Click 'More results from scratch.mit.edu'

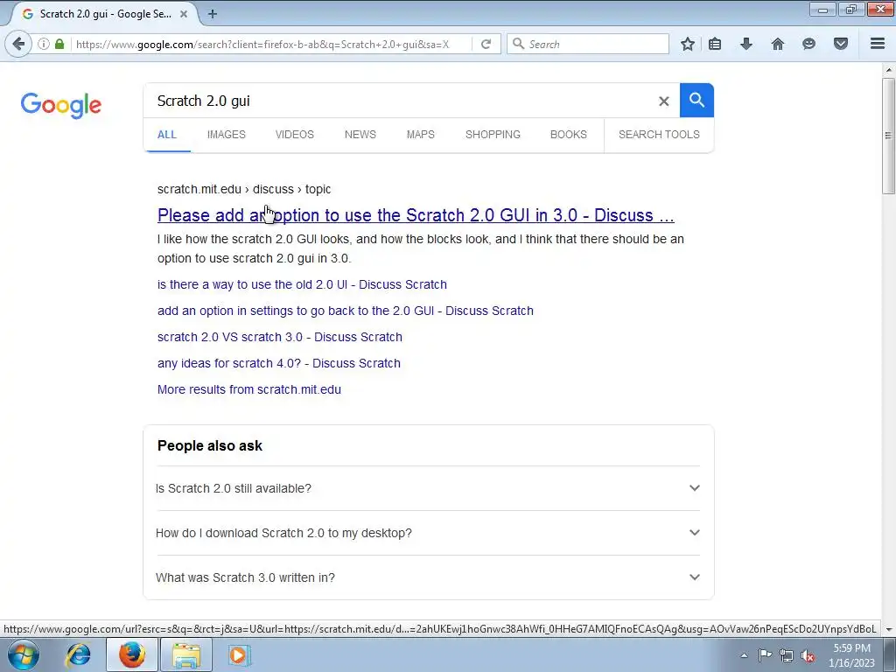pyautogui.click(x=249, y=389)
